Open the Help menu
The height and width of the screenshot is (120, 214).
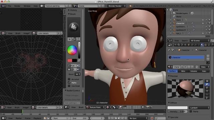(x=35, y=6)
